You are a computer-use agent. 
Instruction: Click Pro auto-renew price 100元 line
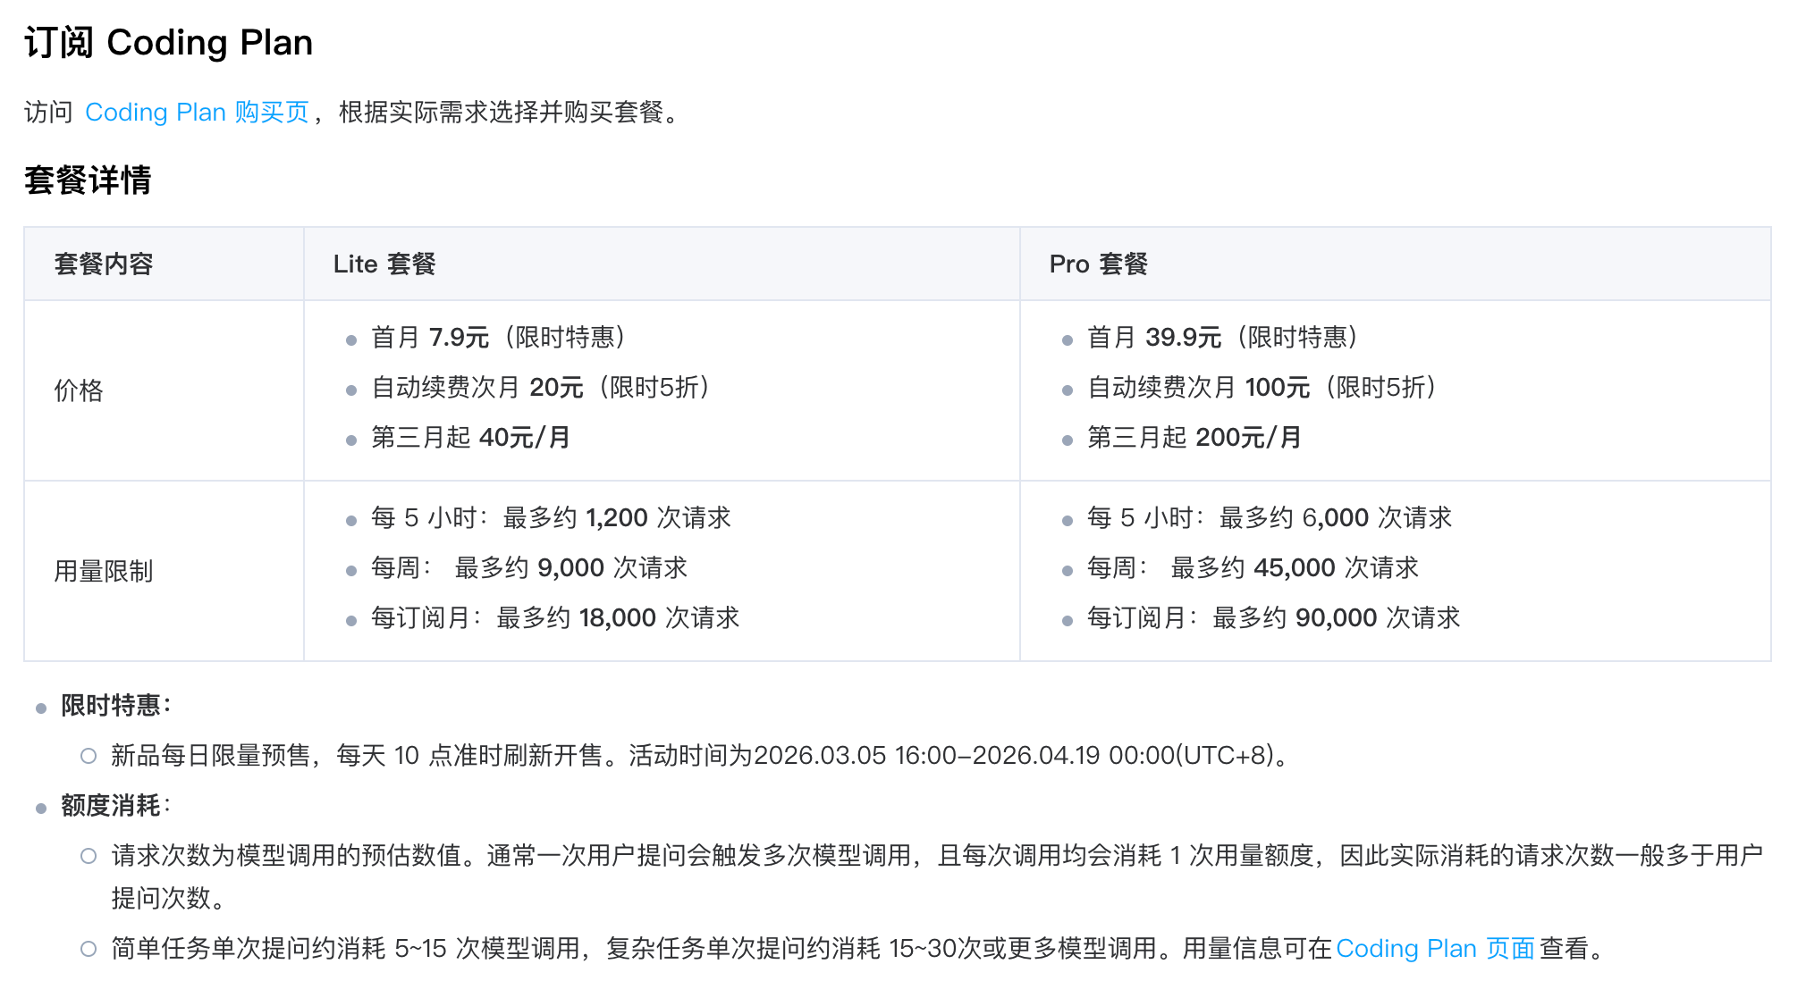click(1262, 388)
